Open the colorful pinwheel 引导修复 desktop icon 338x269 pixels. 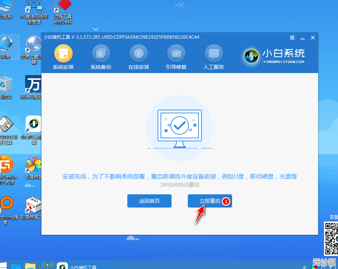tap(34, 165)
